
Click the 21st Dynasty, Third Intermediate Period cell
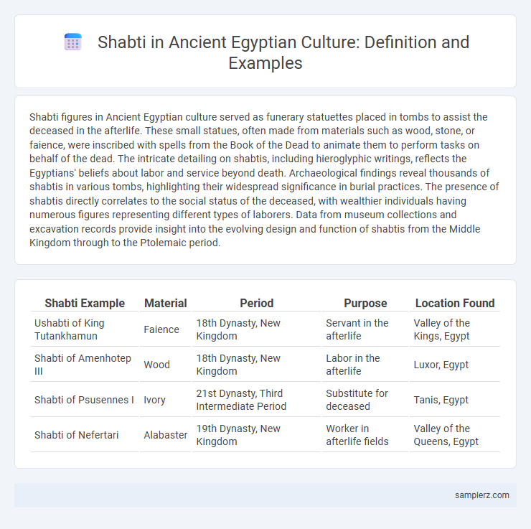click(x=256, y=400)
